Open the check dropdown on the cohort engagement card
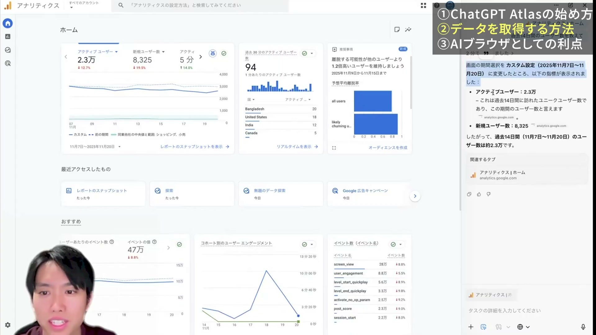The image size is (596, 335). pyautogui.click(x=308, y=244)
